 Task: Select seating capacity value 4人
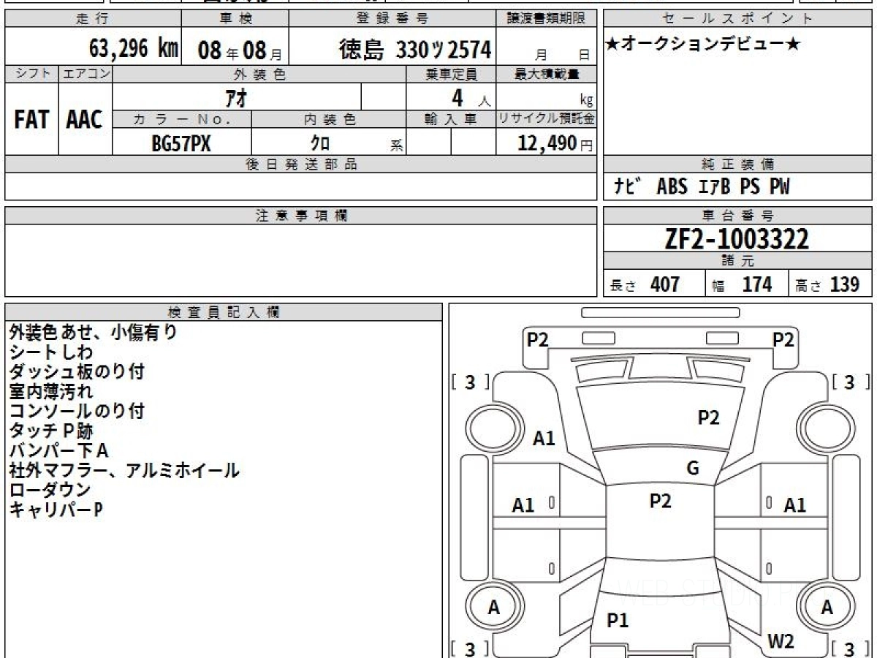[470, 98]
